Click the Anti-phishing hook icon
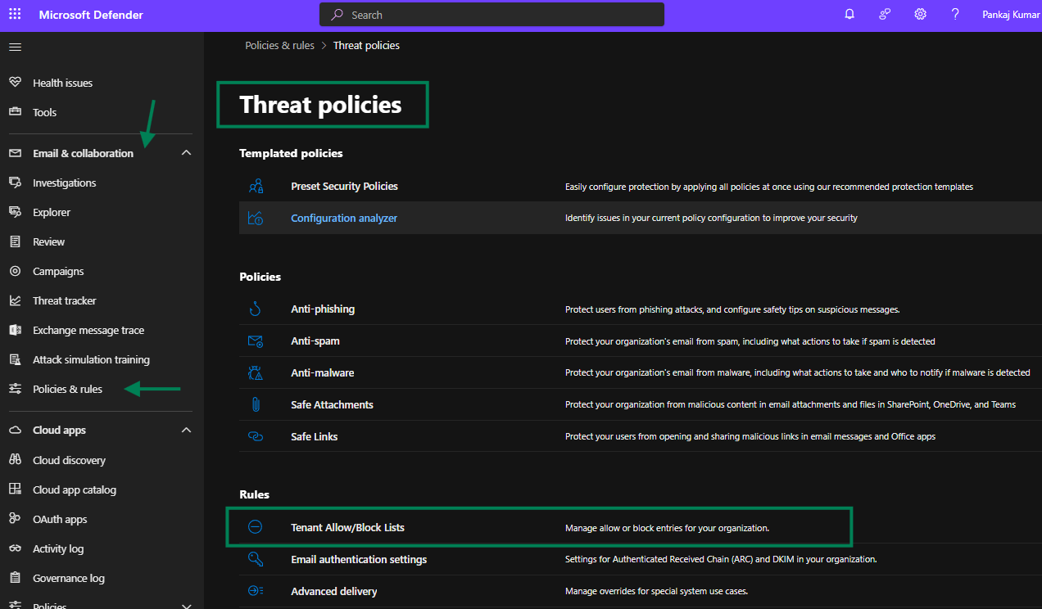Image resolution: width=1042 pixels, height=609 pixels. pos(256,309)
